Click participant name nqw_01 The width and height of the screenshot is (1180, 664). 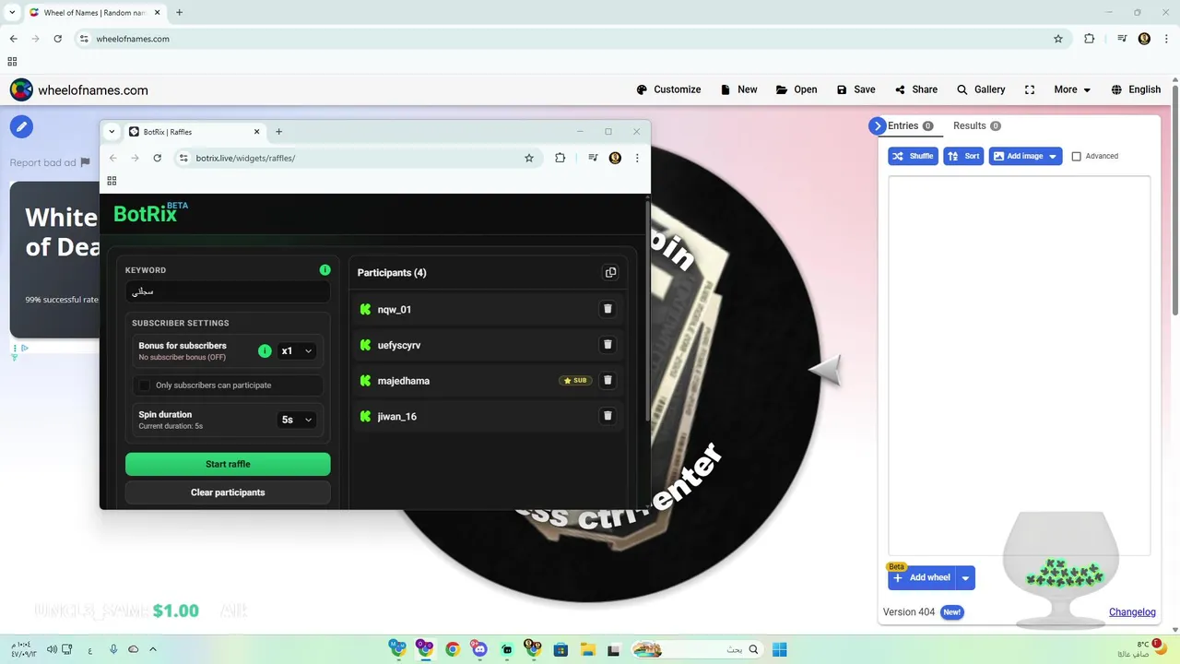[x=395, y=310]
